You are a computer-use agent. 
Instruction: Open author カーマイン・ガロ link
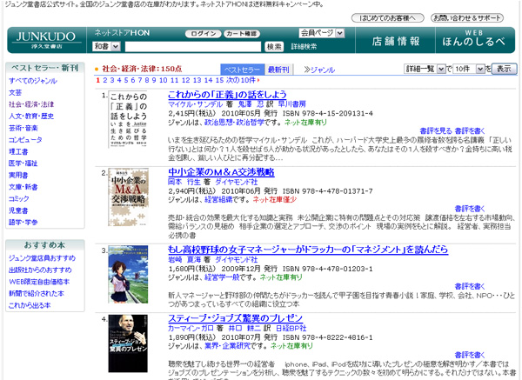tap(191, 328)
